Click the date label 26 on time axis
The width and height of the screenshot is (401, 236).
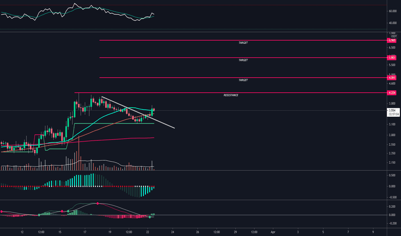point(197,232)
